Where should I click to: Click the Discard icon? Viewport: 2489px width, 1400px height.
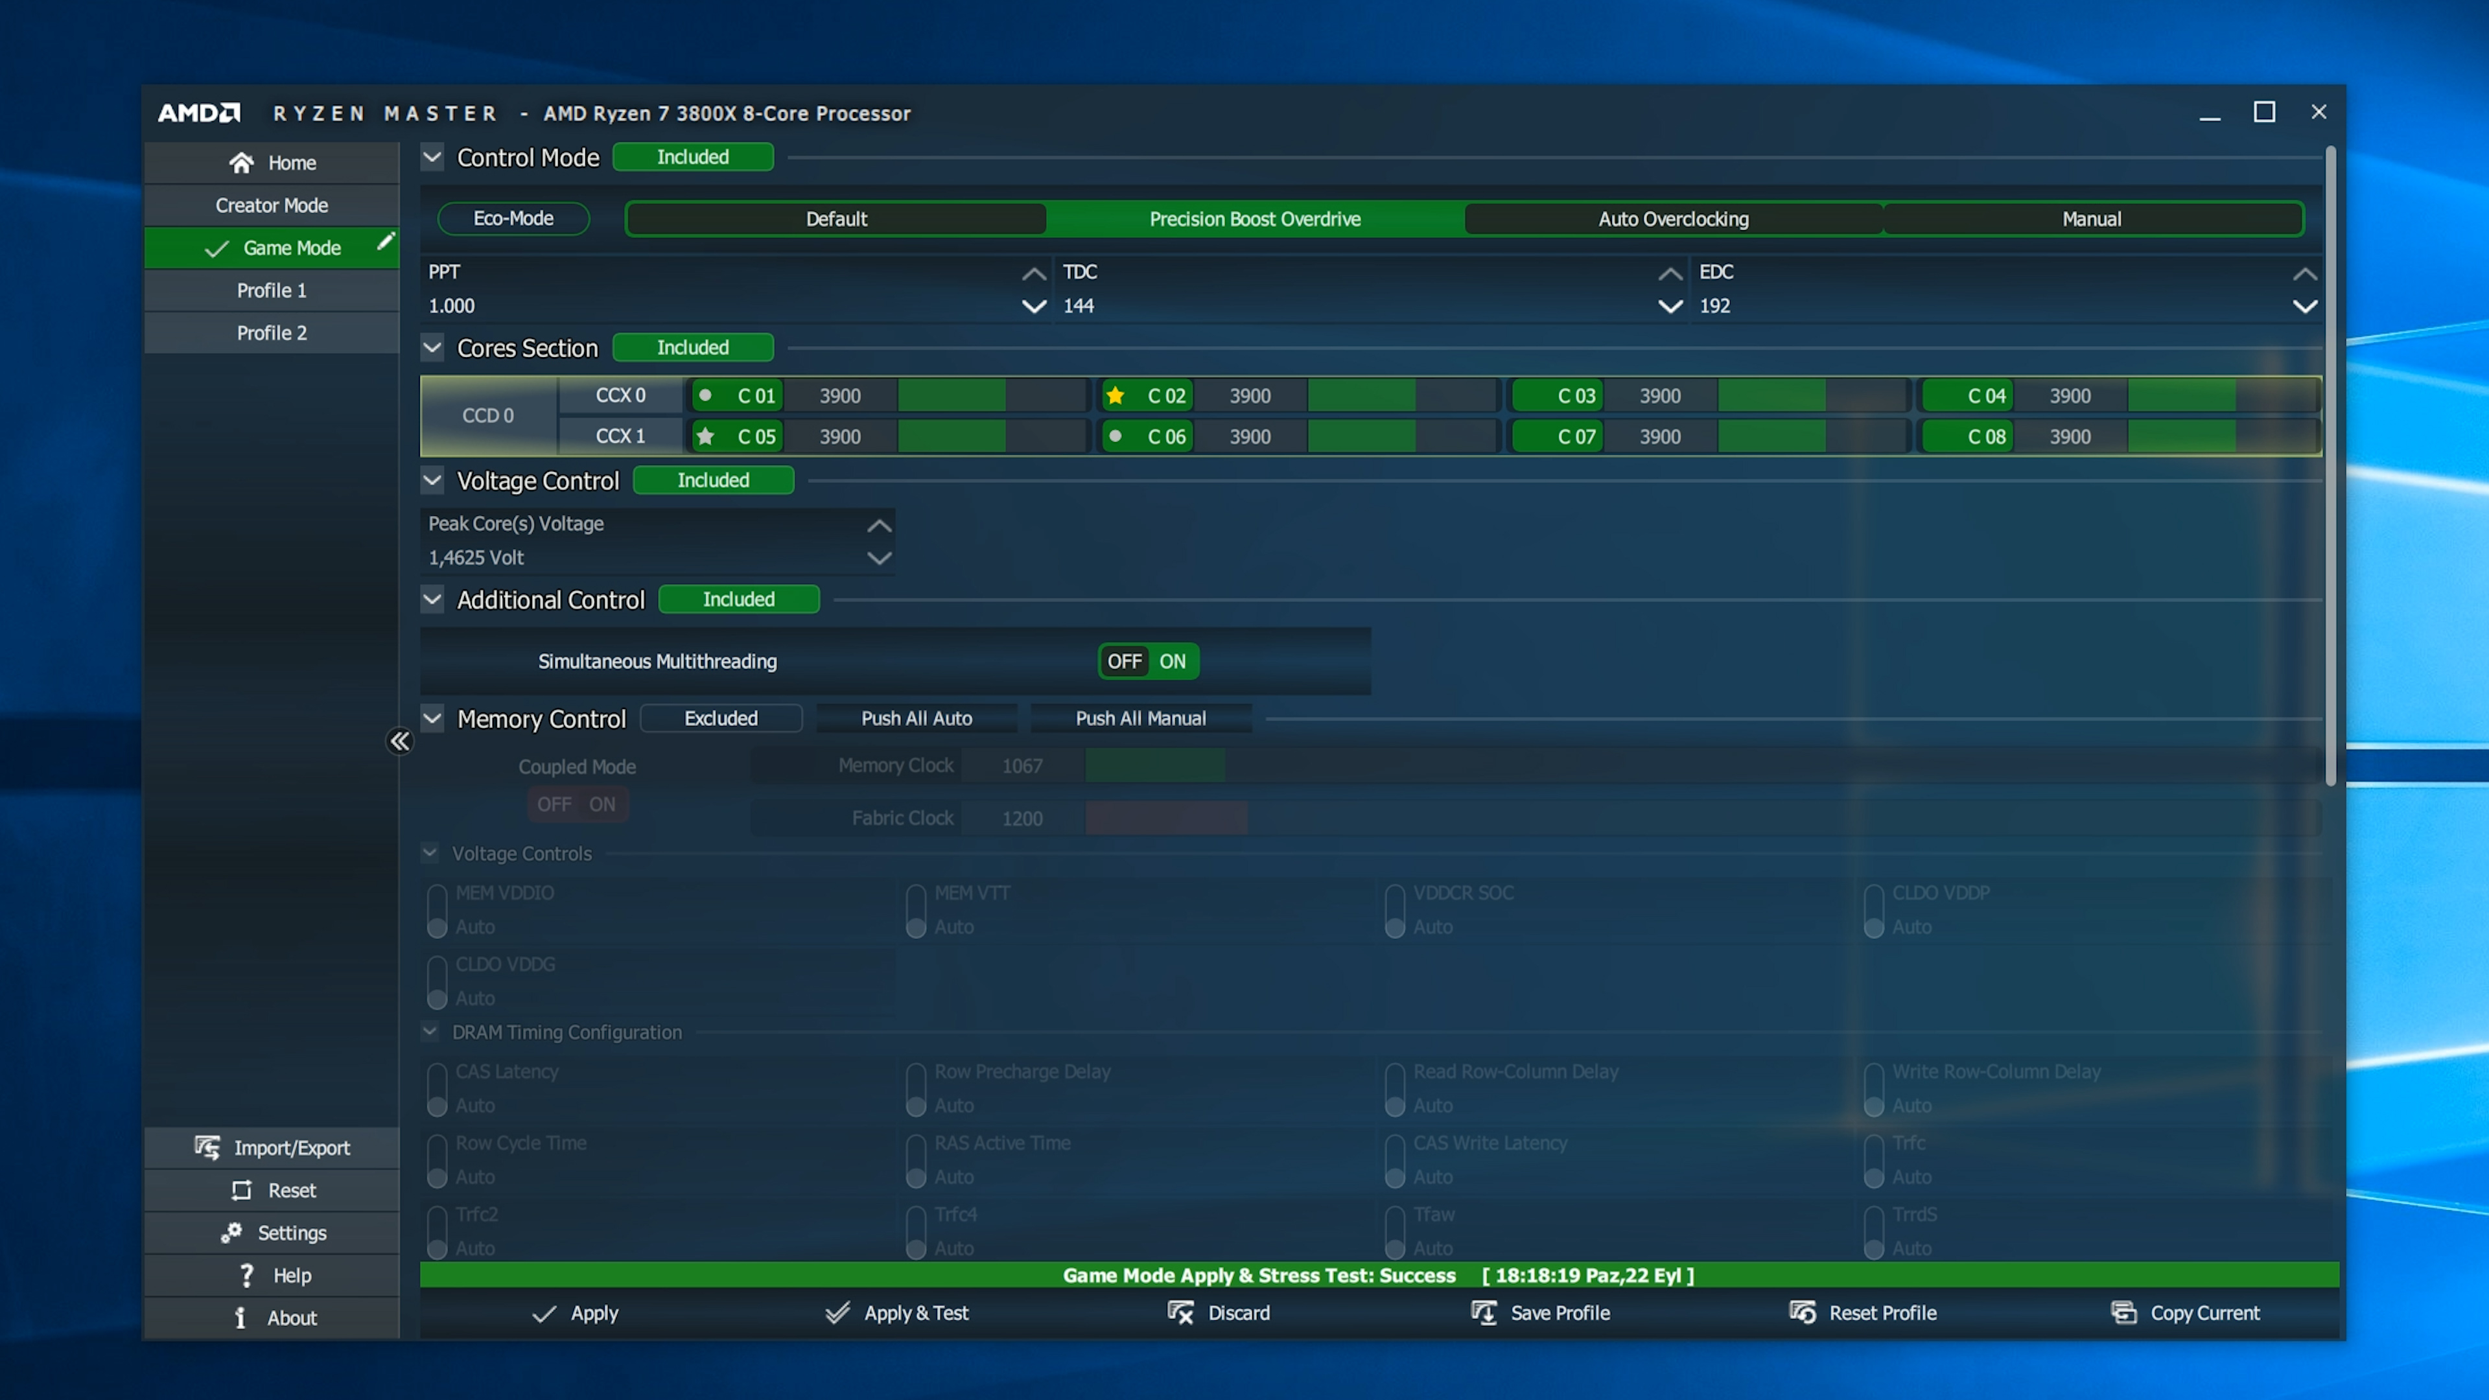coord(1181,1312)
